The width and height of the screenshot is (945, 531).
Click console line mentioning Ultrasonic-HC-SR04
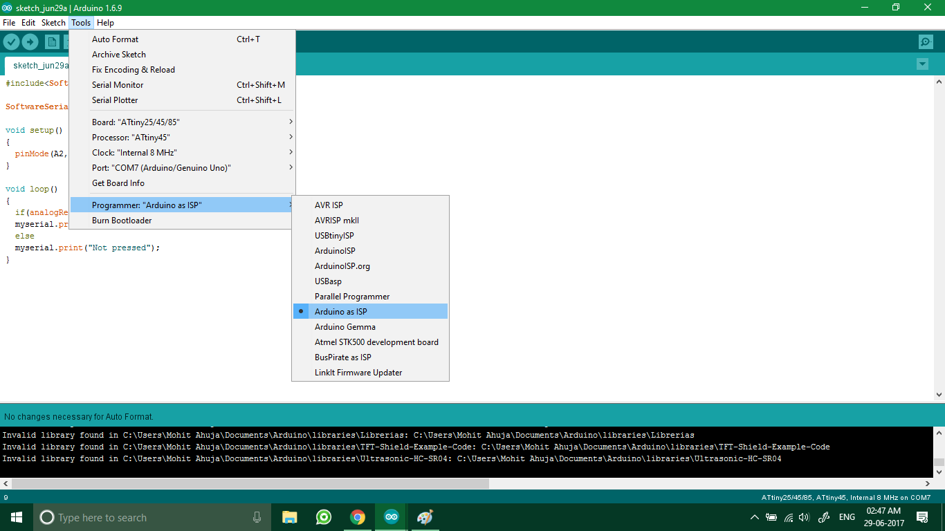[x=392, y=458]
